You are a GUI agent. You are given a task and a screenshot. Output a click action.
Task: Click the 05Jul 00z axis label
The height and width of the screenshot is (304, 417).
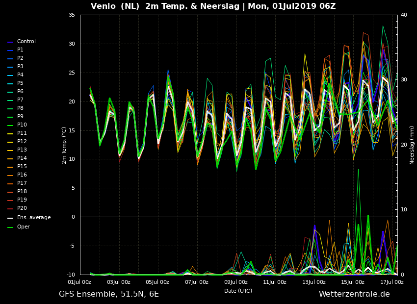(157, 282)
